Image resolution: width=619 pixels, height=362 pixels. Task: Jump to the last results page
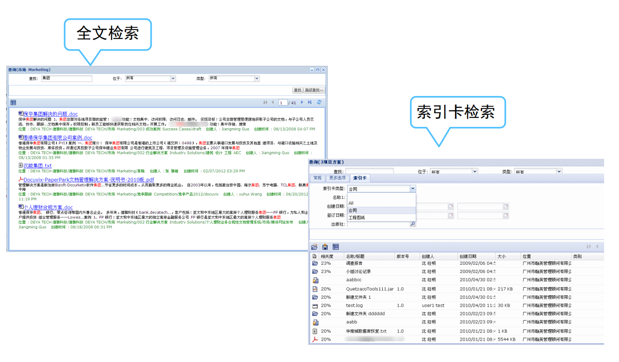[310, 102]
